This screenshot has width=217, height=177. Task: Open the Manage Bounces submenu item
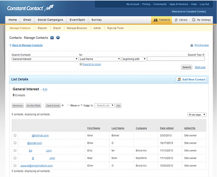pyautogui.click(x=77, y=28)
